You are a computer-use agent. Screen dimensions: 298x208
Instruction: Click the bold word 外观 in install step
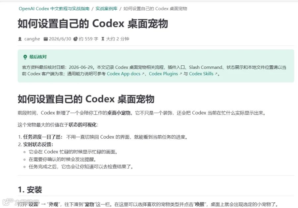click(x=54, y=204)
